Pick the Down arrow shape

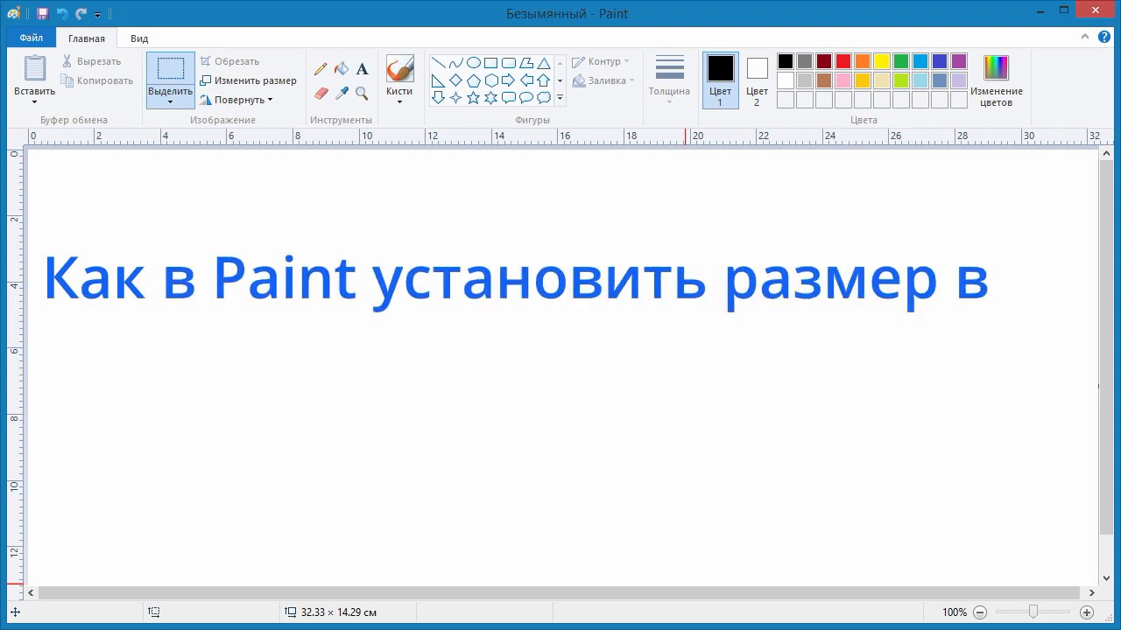tap(438, 98)
